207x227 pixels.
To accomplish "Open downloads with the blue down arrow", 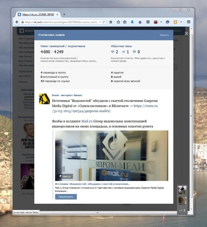I will click(132, 22).
